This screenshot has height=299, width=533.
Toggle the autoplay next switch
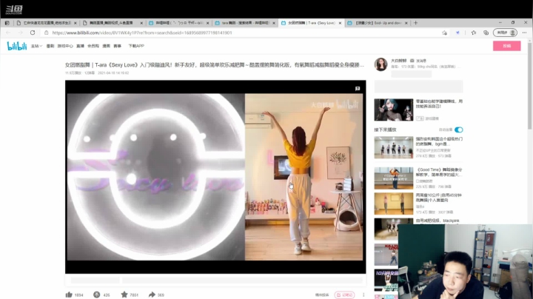coord(458,130)
